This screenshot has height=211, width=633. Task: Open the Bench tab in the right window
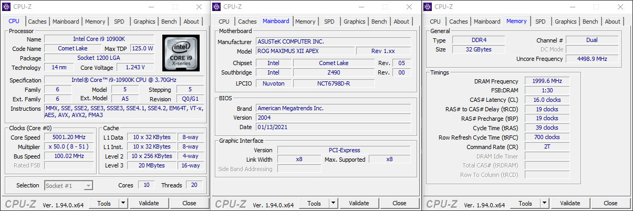(x=590, y=22)
